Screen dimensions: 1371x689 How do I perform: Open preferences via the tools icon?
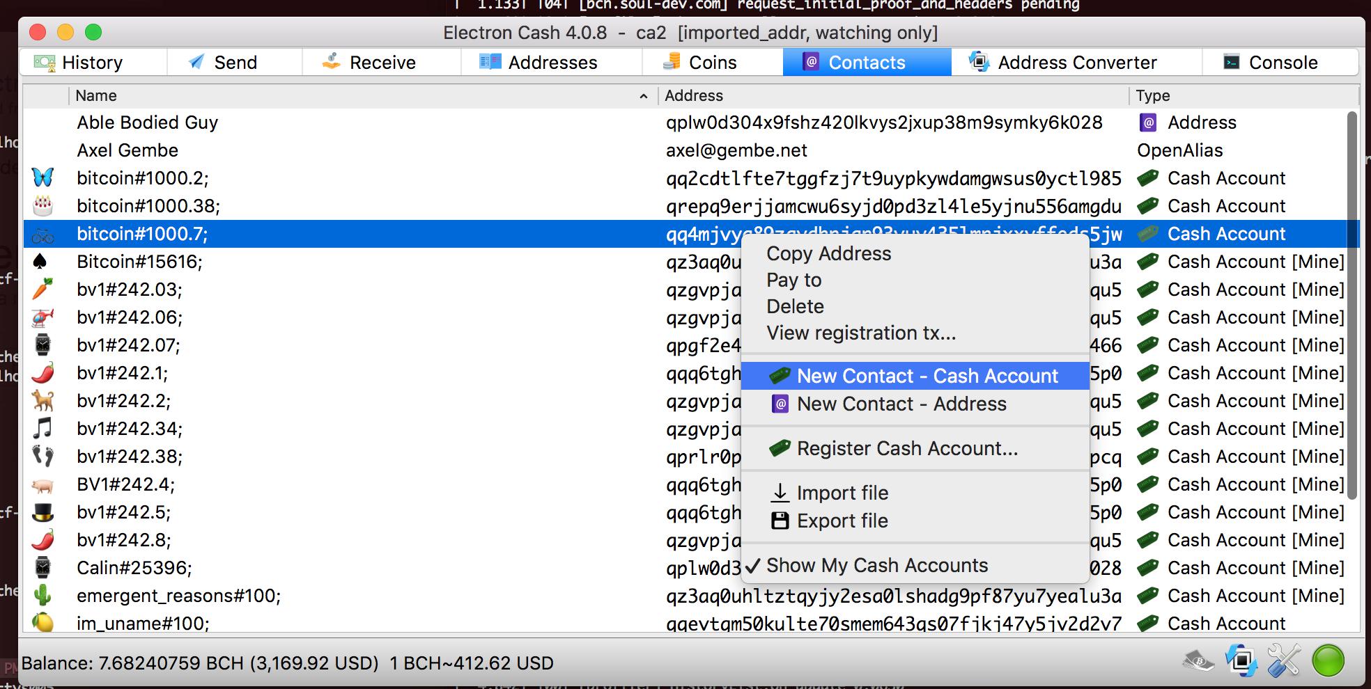point(1284,660)
